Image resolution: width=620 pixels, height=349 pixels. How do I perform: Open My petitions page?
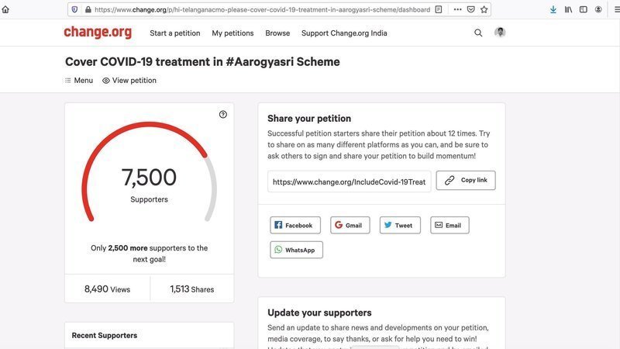[x=232, y=33]
